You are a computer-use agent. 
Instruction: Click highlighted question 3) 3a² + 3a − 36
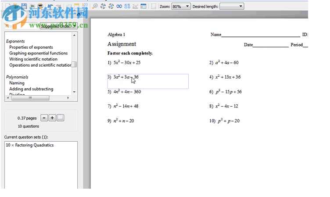point(148,81)
